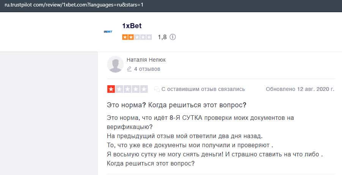This screenshot has width=342, height=175.
Task: Click the second orange star of the 1xBet rating
Action: (x=131, y=37)
